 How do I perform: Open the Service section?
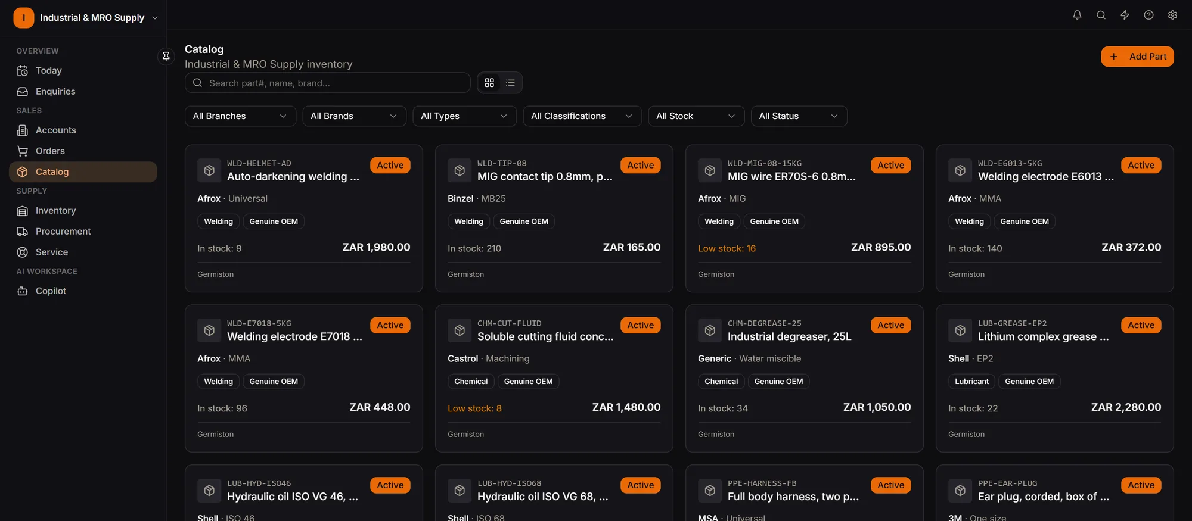[83, 252]
